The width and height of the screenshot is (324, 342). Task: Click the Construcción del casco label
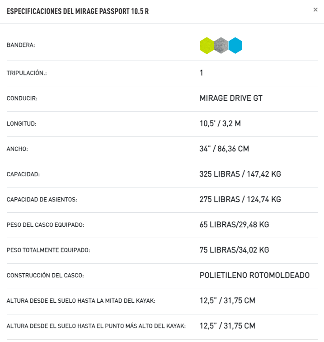click(x=45, y=276)
